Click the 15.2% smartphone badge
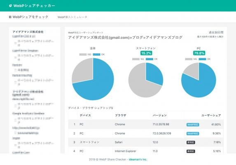This screenshot has width=236, height=165. [x=146, y=53]
